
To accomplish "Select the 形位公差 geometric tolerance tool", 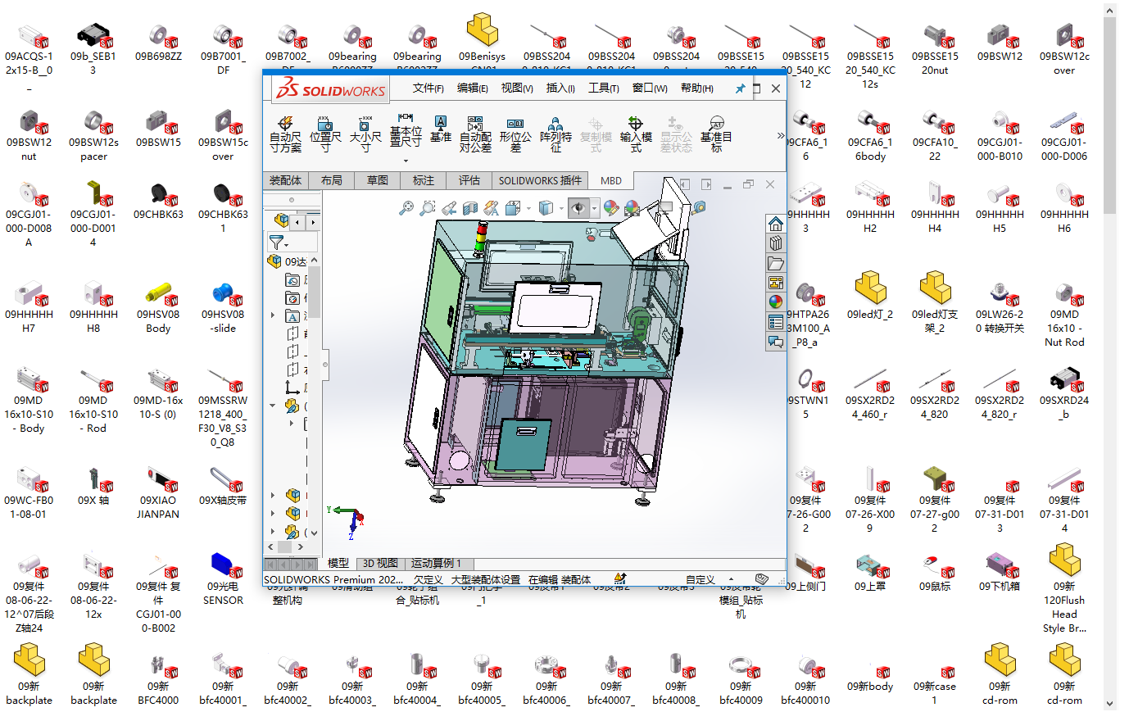I will click(515, 134).
